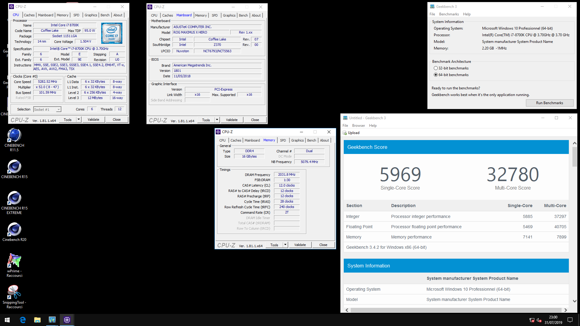Open the notification center icon
Screen dimensions: 580x326
[570, 320]
